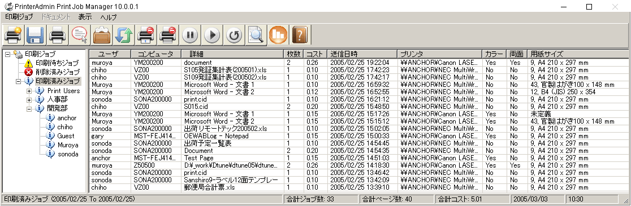Sort by the 両面 column header
The height and width of the screenshot is (206, 631).
click(x=517, y=54)
